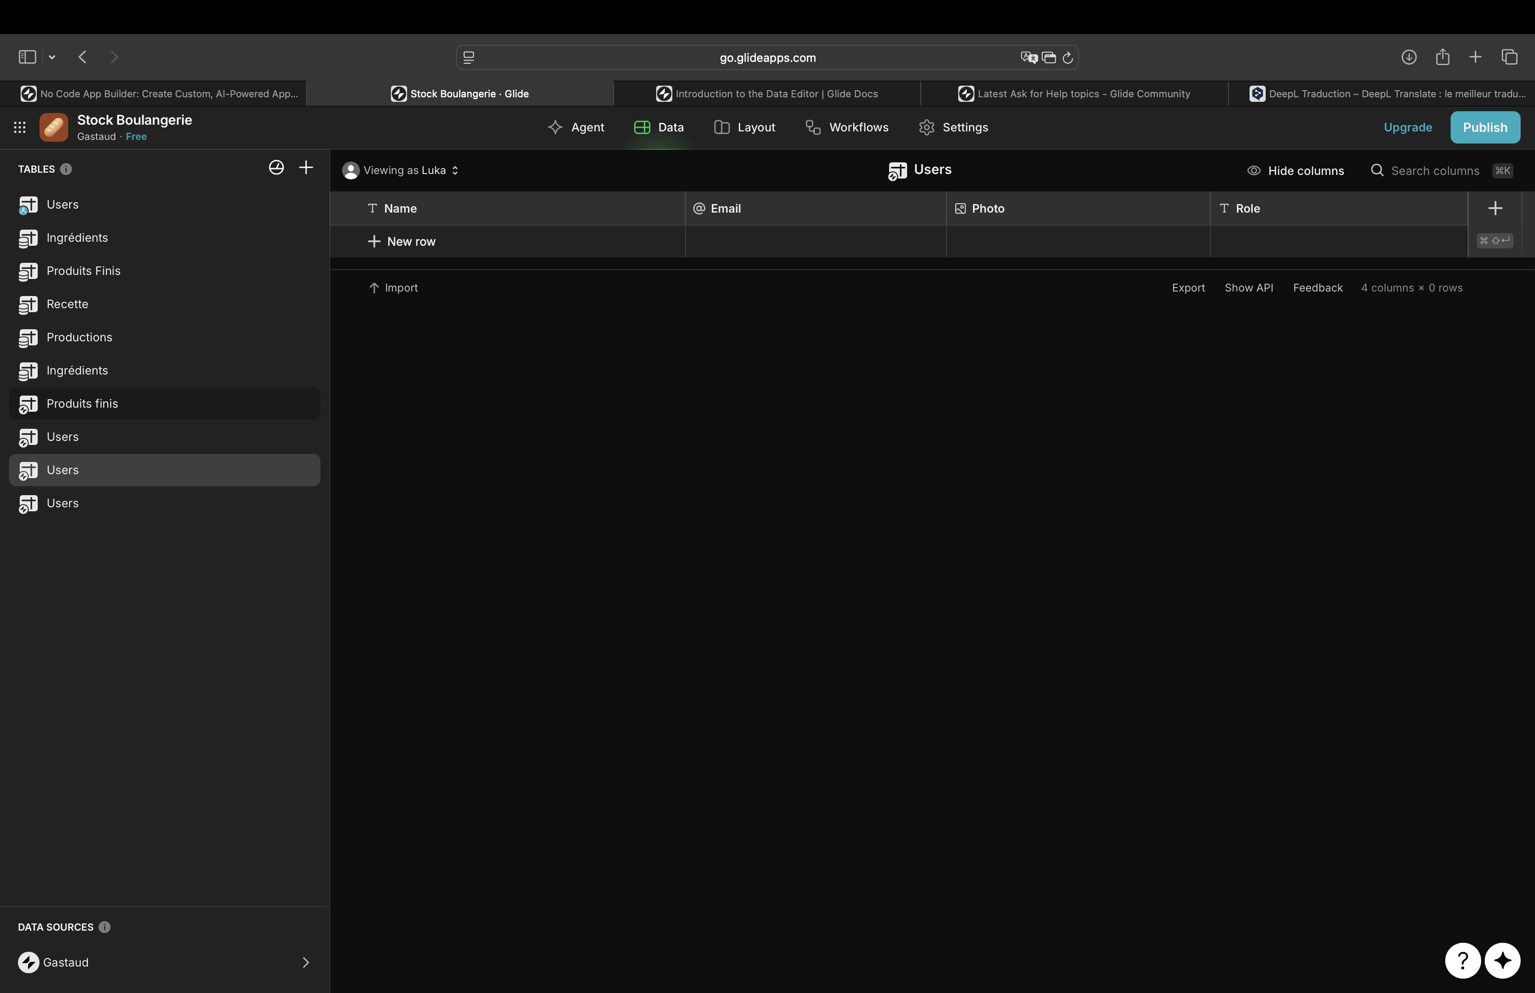
Task: Expand the Gastaud data source chevron
Action: 306,962
